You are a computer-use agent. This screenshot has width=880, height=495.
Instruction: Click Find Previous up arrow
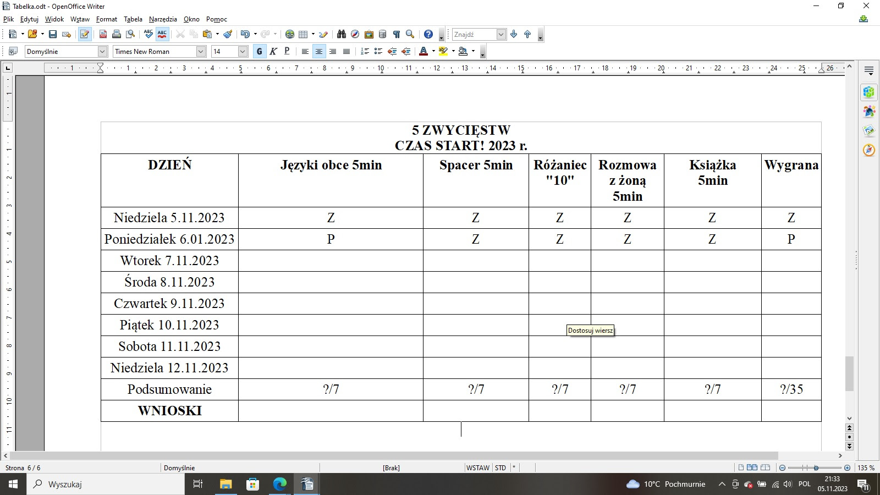[527, 34]
